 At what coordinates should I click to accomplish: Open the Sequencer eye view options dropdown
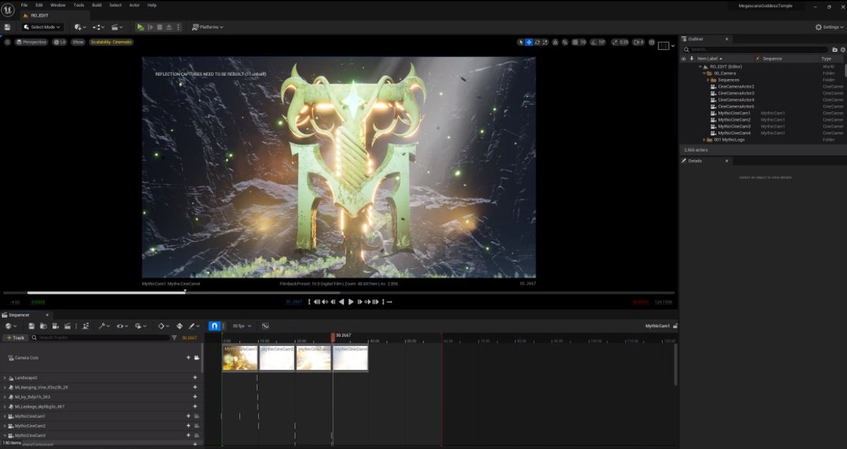click(x=122, y=326)
